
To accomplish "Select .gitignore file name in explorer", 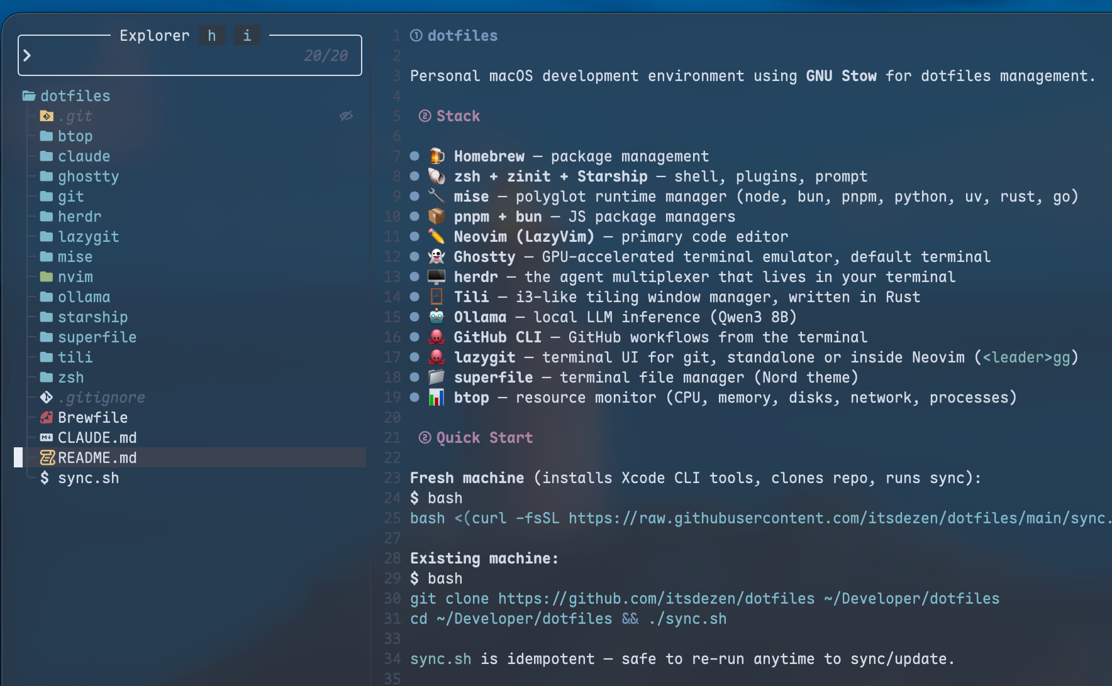I will (x=102, y=398).
